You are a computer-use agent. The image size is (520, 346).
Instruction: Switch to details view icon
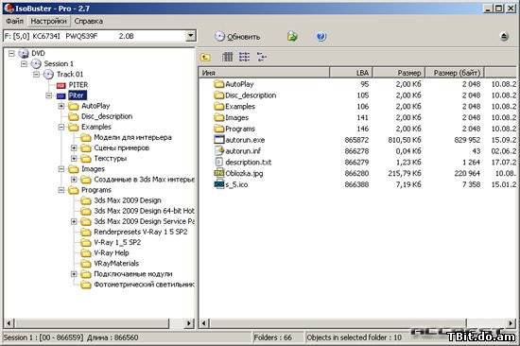tap(262, 57)
